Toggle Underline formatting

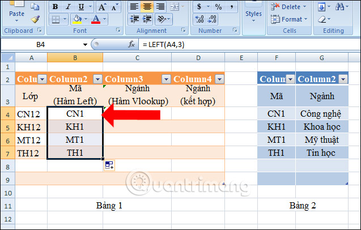[x=81, y=7]
